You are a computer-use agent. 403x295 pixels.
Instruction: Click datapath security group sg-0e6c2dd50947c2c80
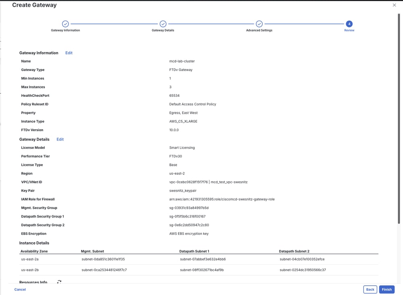click(x=189, y=225)
